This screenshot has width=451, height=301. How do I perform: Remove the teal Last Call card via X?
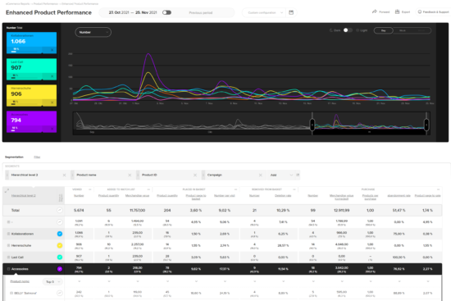(x=52, y=76)
